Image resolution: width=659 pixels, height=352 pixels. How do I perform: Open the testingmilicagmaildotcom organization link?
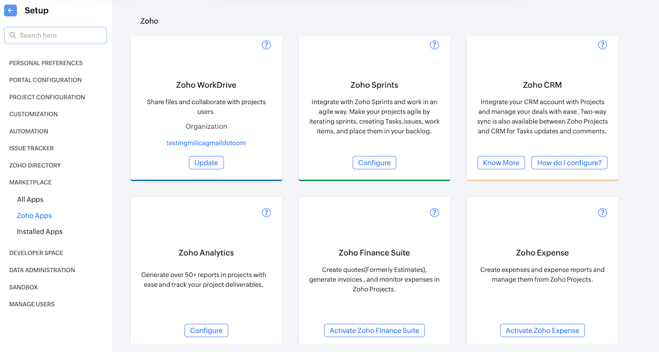[206, 143]
